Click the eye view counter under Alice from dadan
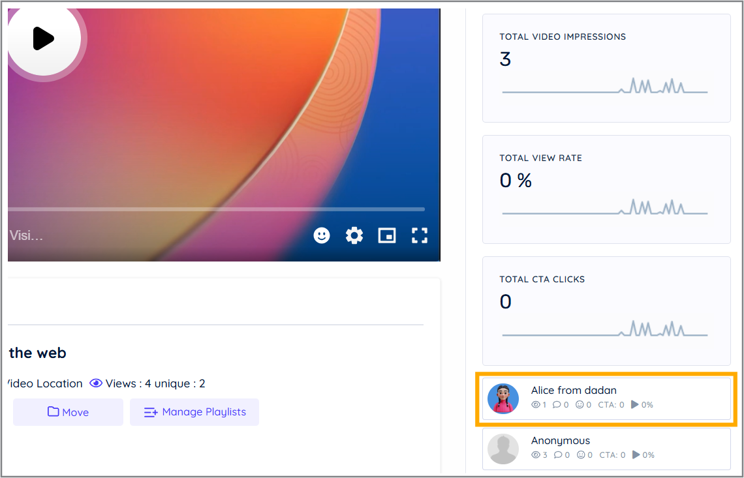Image resolution: width=744 pixels, height=478 pixels. point(536,404)
